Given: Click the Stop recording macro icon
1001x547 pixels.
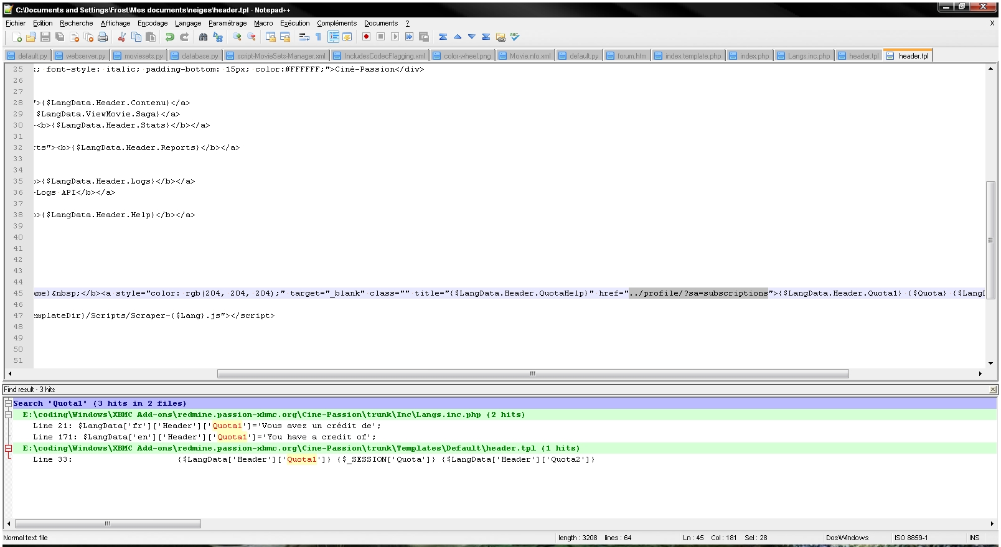Looking at the screenshot, I should tap(381, 37).
